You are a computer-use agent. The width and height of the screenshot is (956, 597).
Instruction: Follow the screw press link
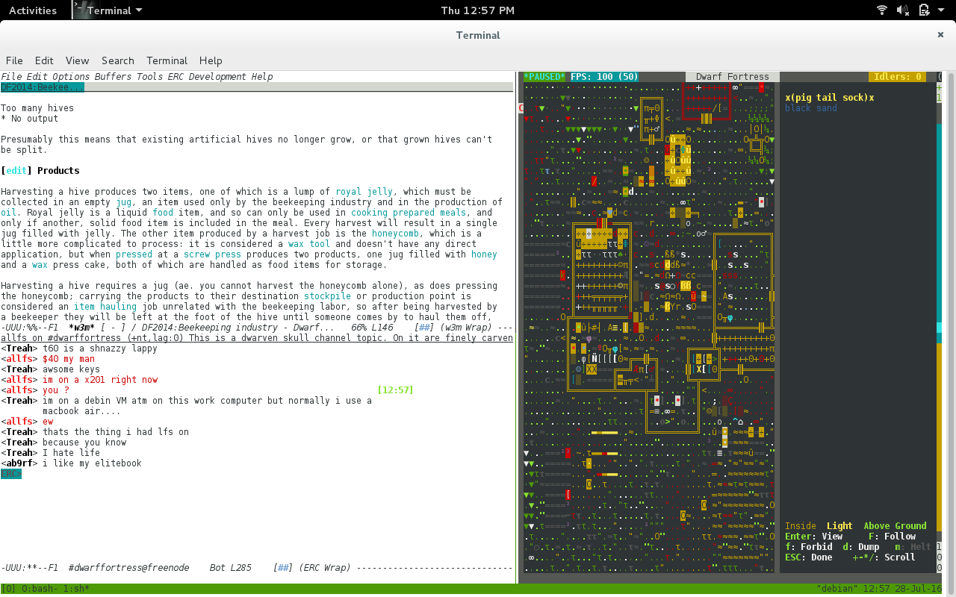point(212,254)
